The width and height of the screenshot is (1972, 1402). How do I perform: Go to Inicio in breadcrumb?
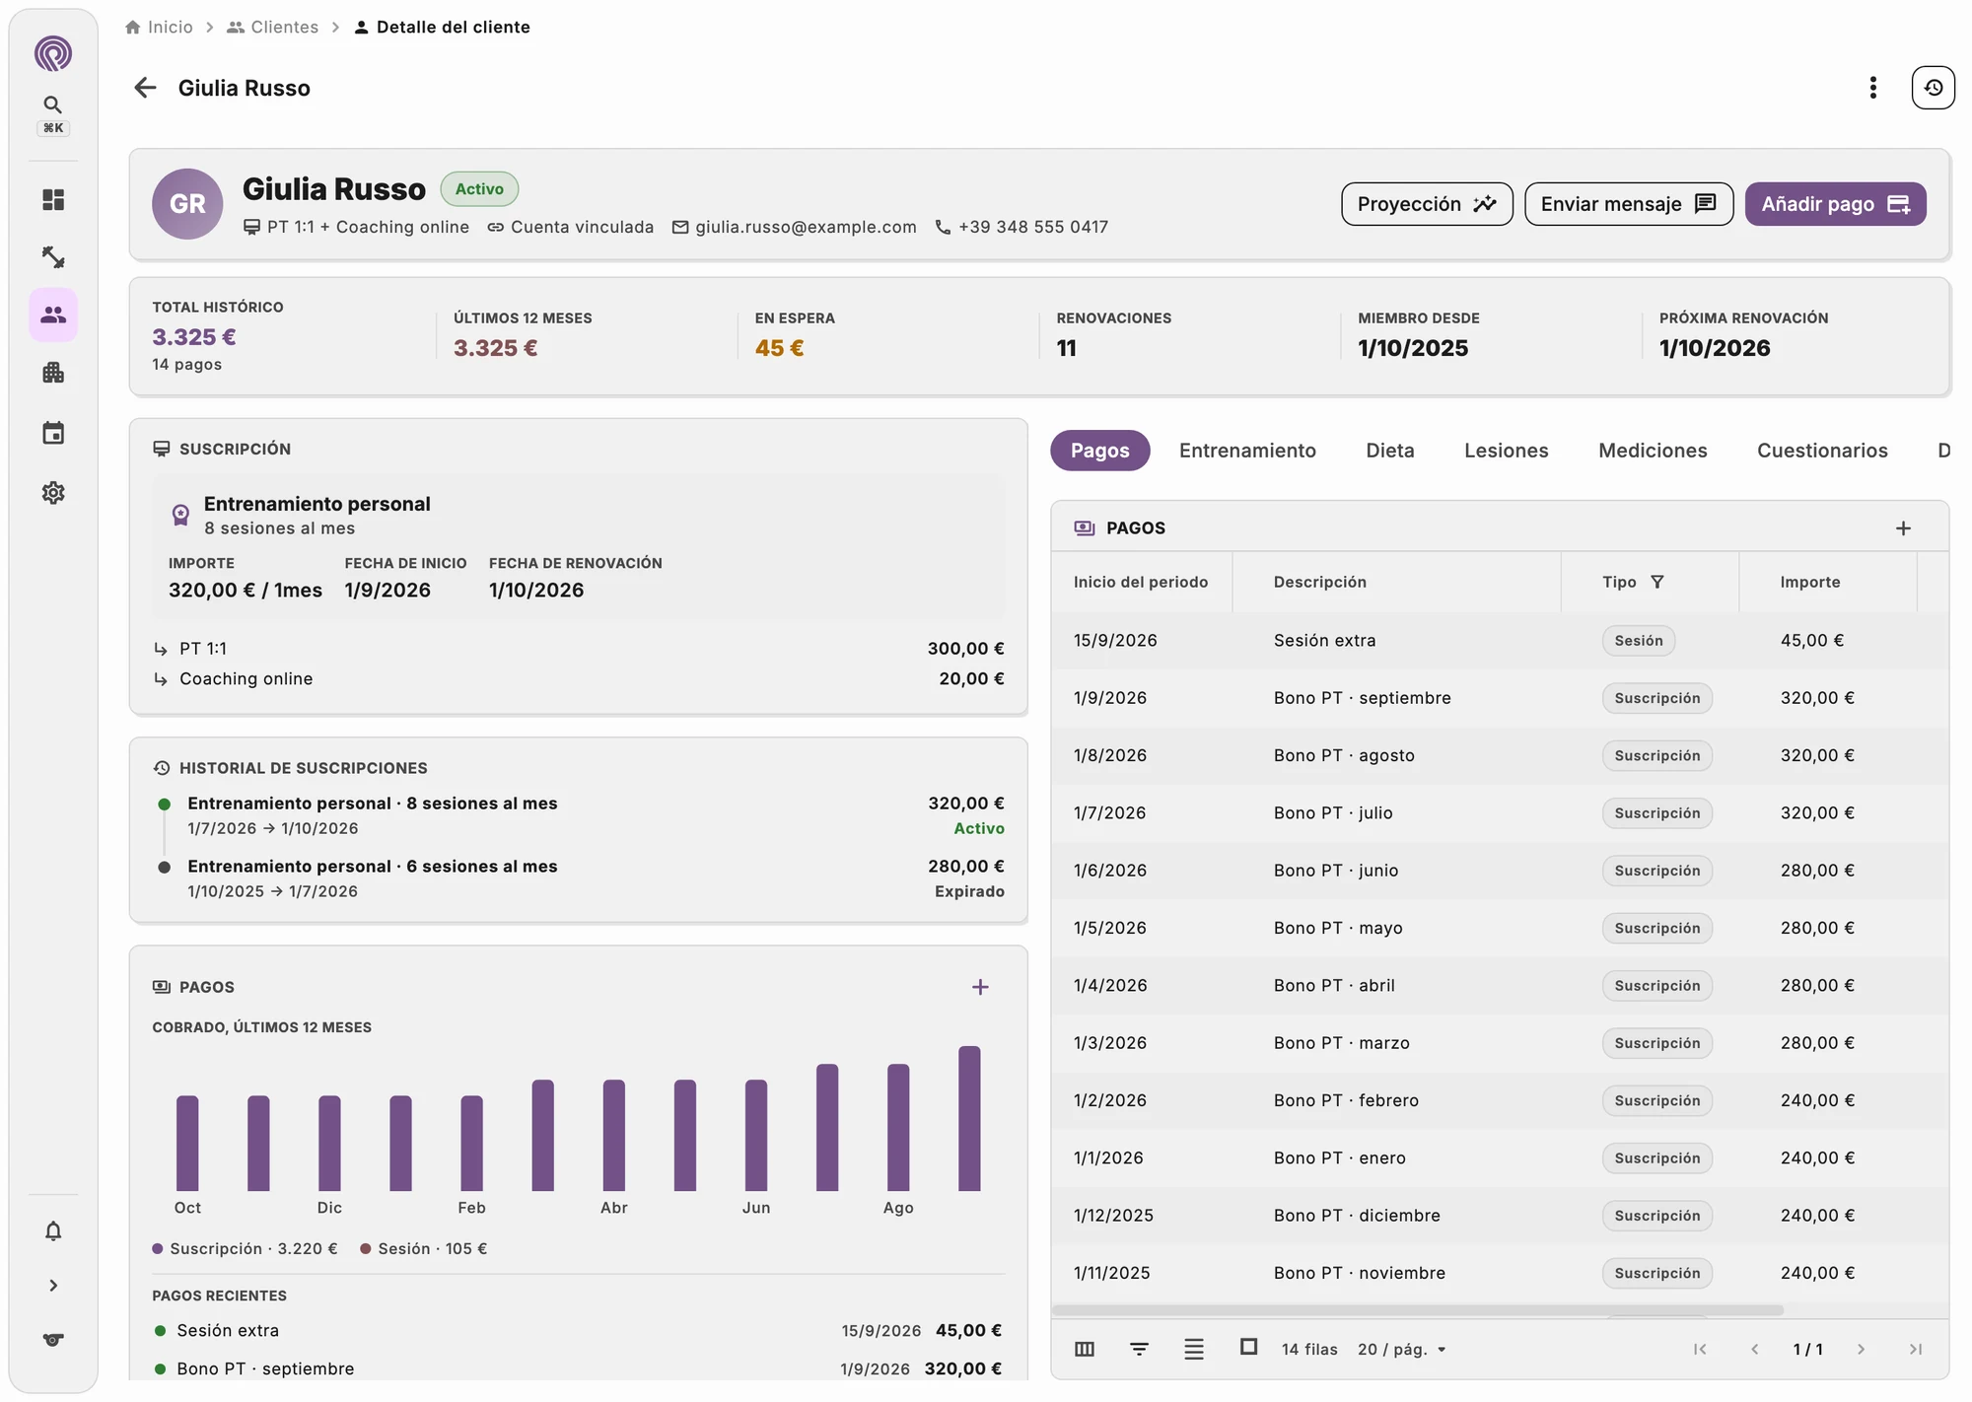[159, 27]
